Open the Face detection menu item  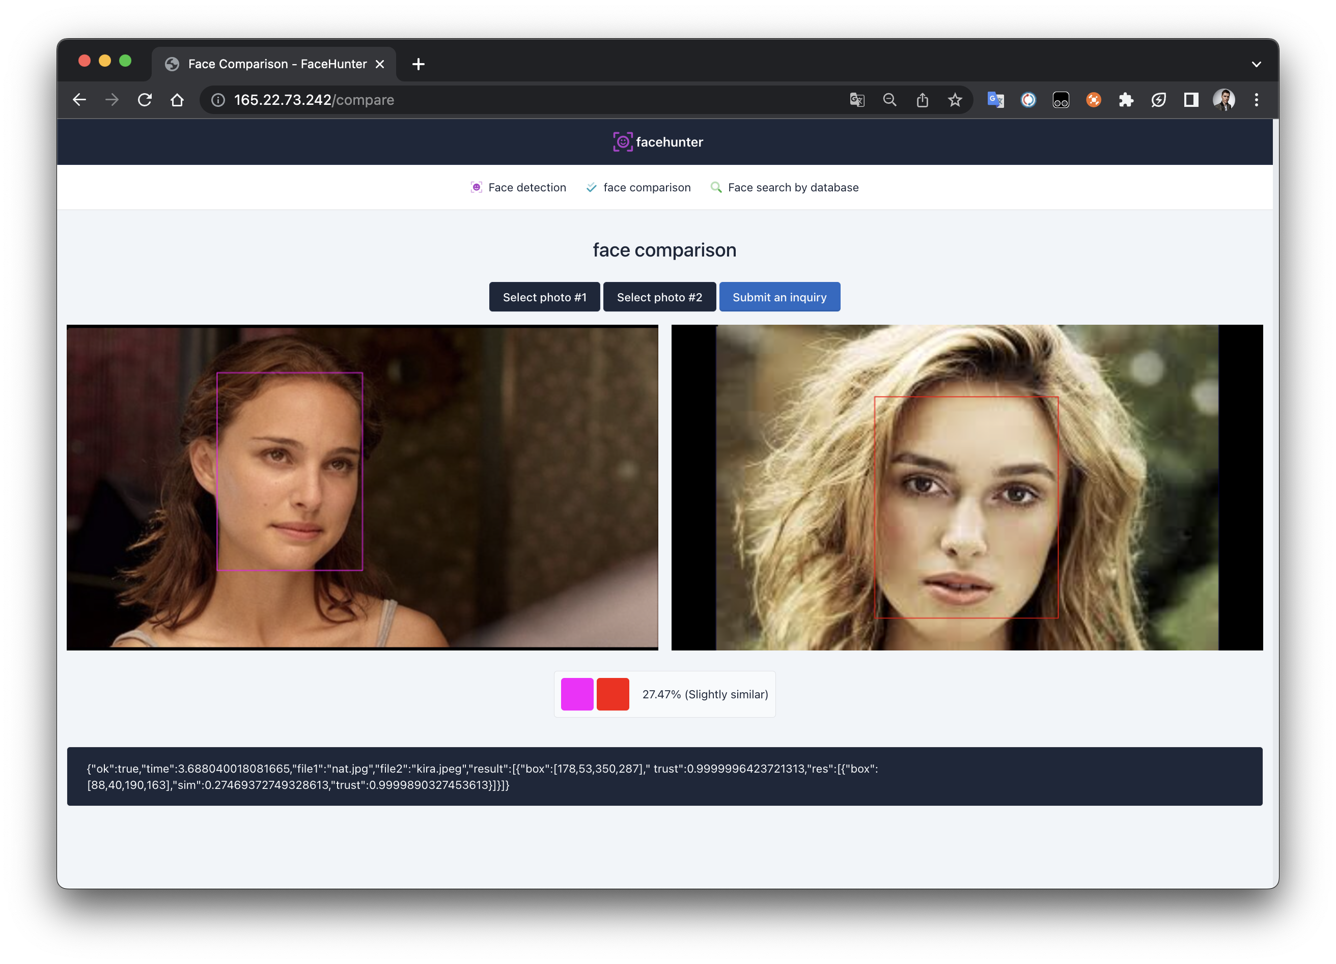(518, 187)
